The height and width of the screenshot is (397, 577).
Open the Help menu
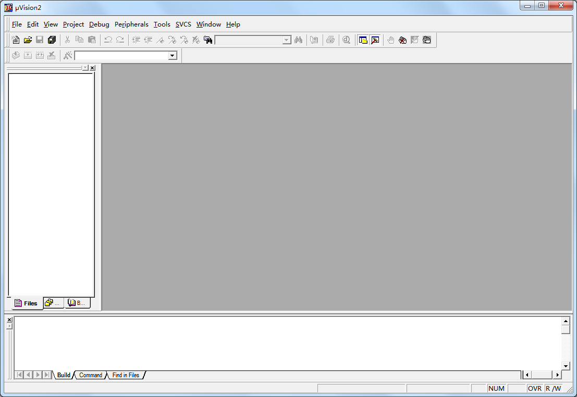click(x=233, y=24)
